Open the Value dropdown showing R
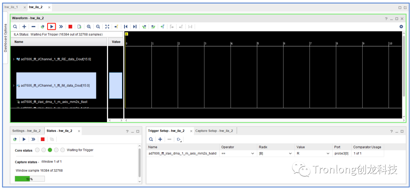411x189 pixels. (x=328, y=154)
